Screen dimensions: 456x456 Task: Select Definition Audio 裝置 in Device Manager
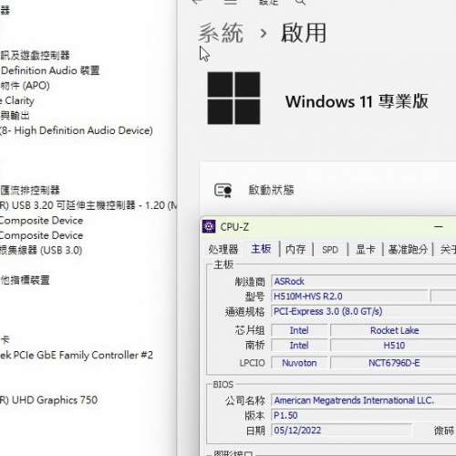50,70
